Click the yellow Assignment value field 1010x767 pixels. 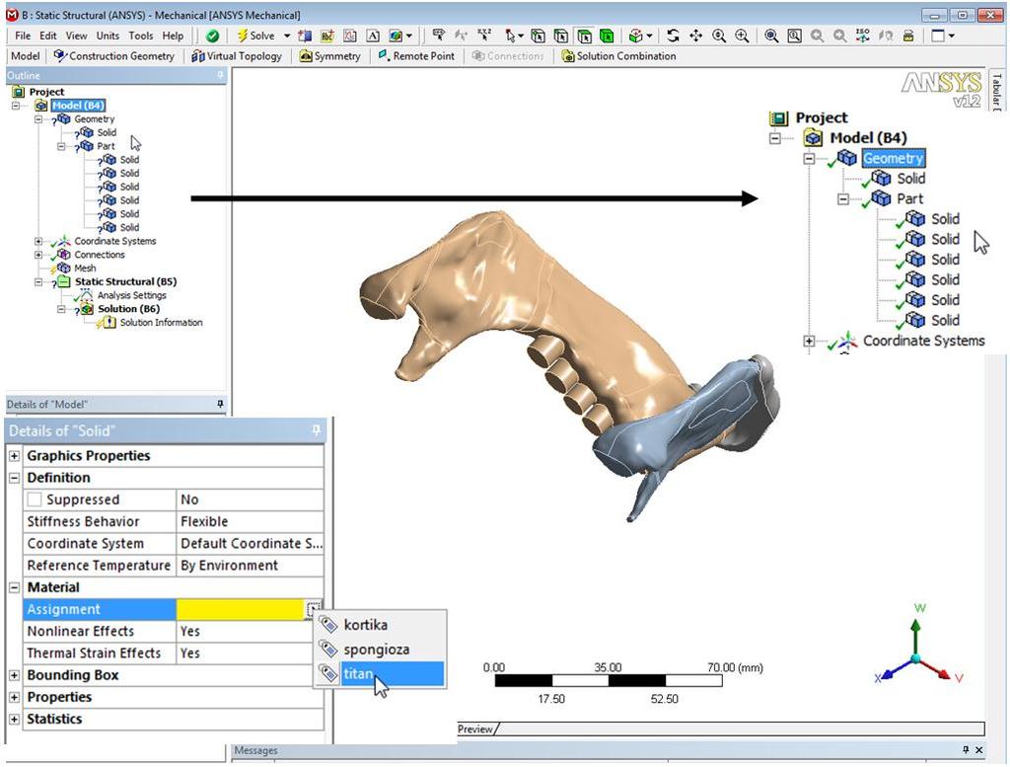click(x=241, y=609)
